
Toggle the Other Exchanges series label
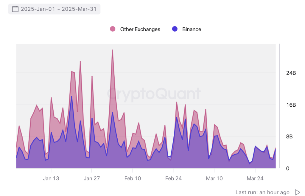pyautogui.click(x=140, y=29)
